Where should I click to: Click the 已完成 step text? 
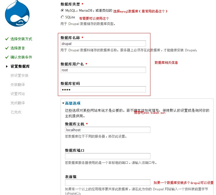point(16,112)
